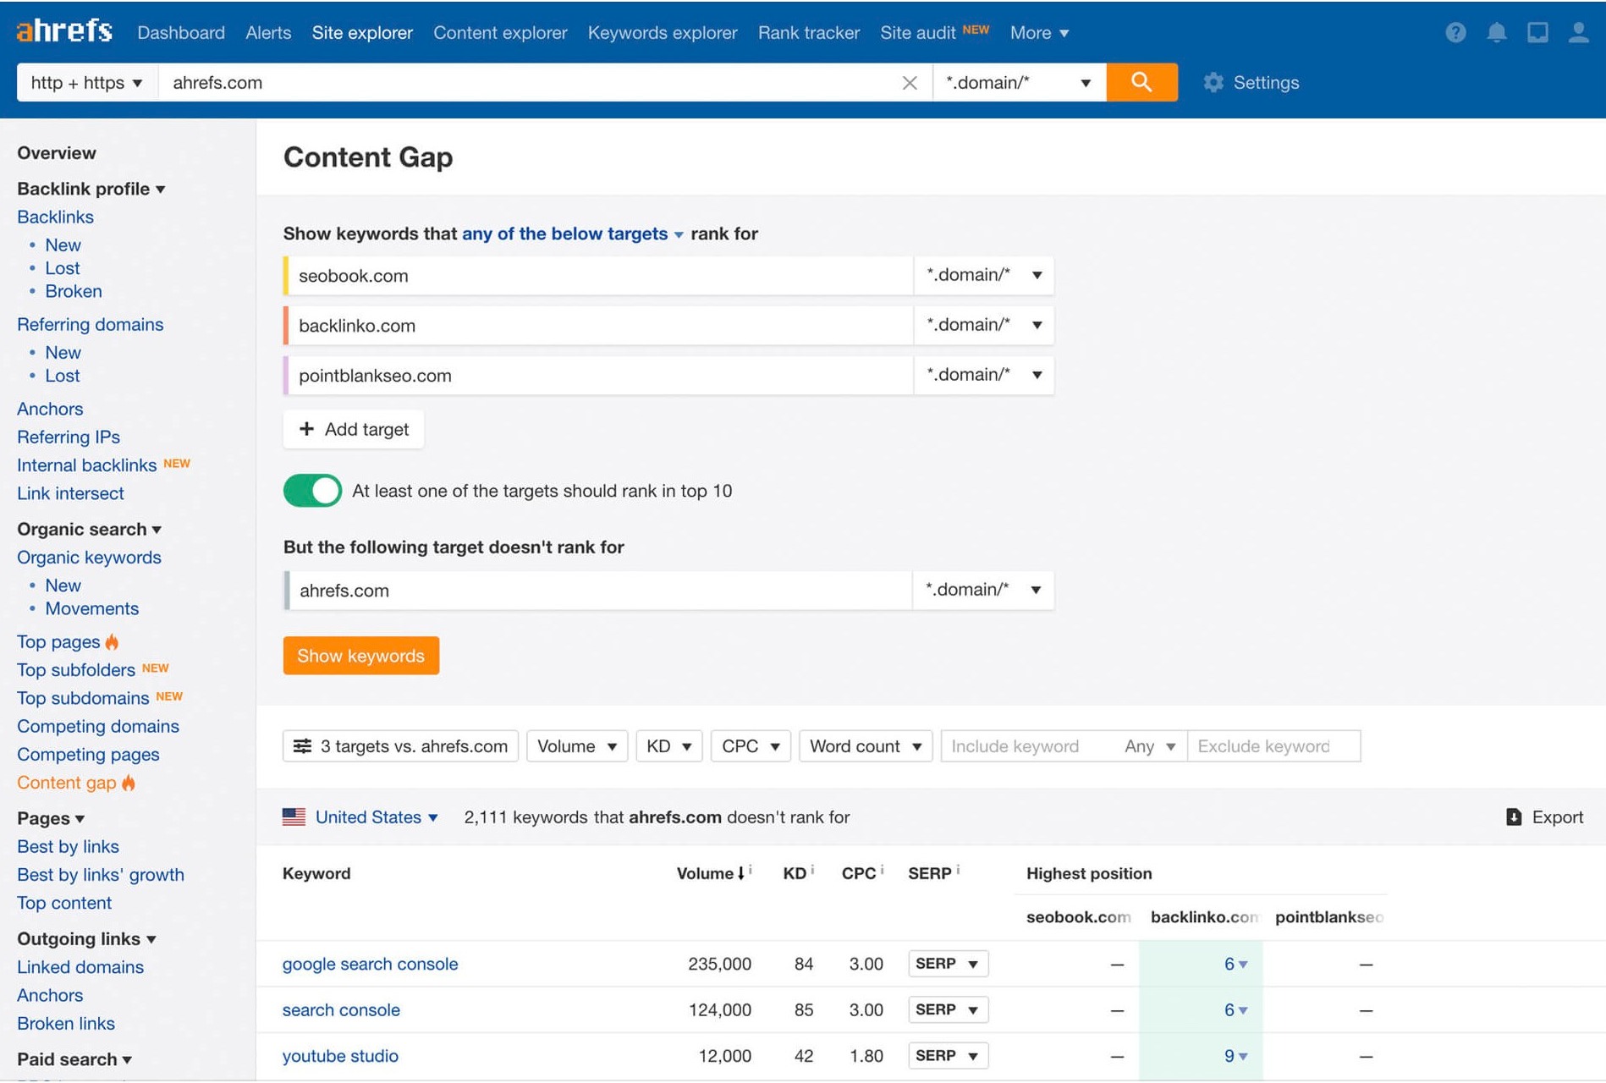Open the user profile icon
The width and height of the screenshot is (1606, 1083).
(x=1579, y=32)
